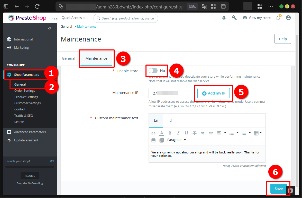Toggle bold formatting in the text editor
The height and width of the screenshot is (198, 302).
click(170, 133)
